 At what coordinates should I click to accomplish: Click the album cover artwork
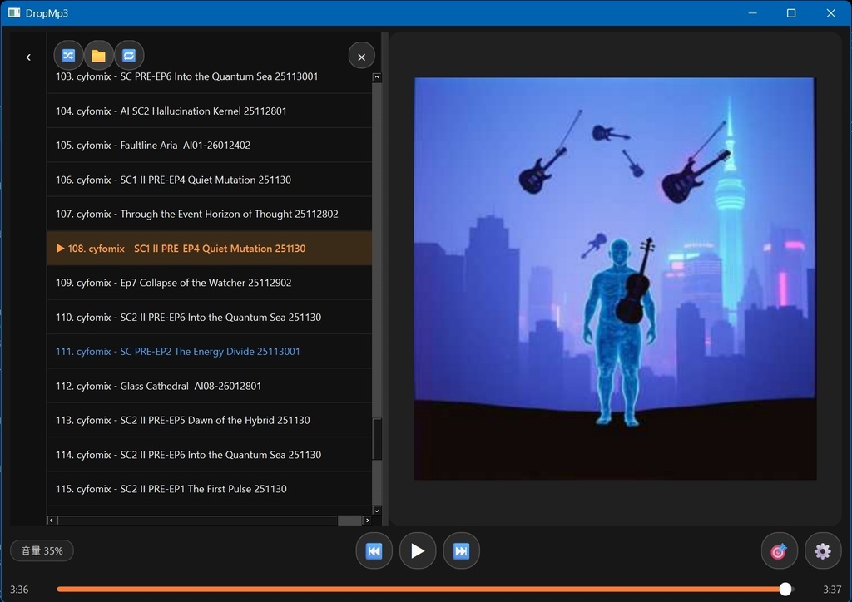615,279
